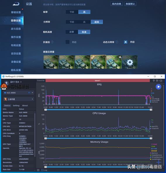Maximize the PerfDog window
Screen dimensions: 166x173
click(155, 76)
